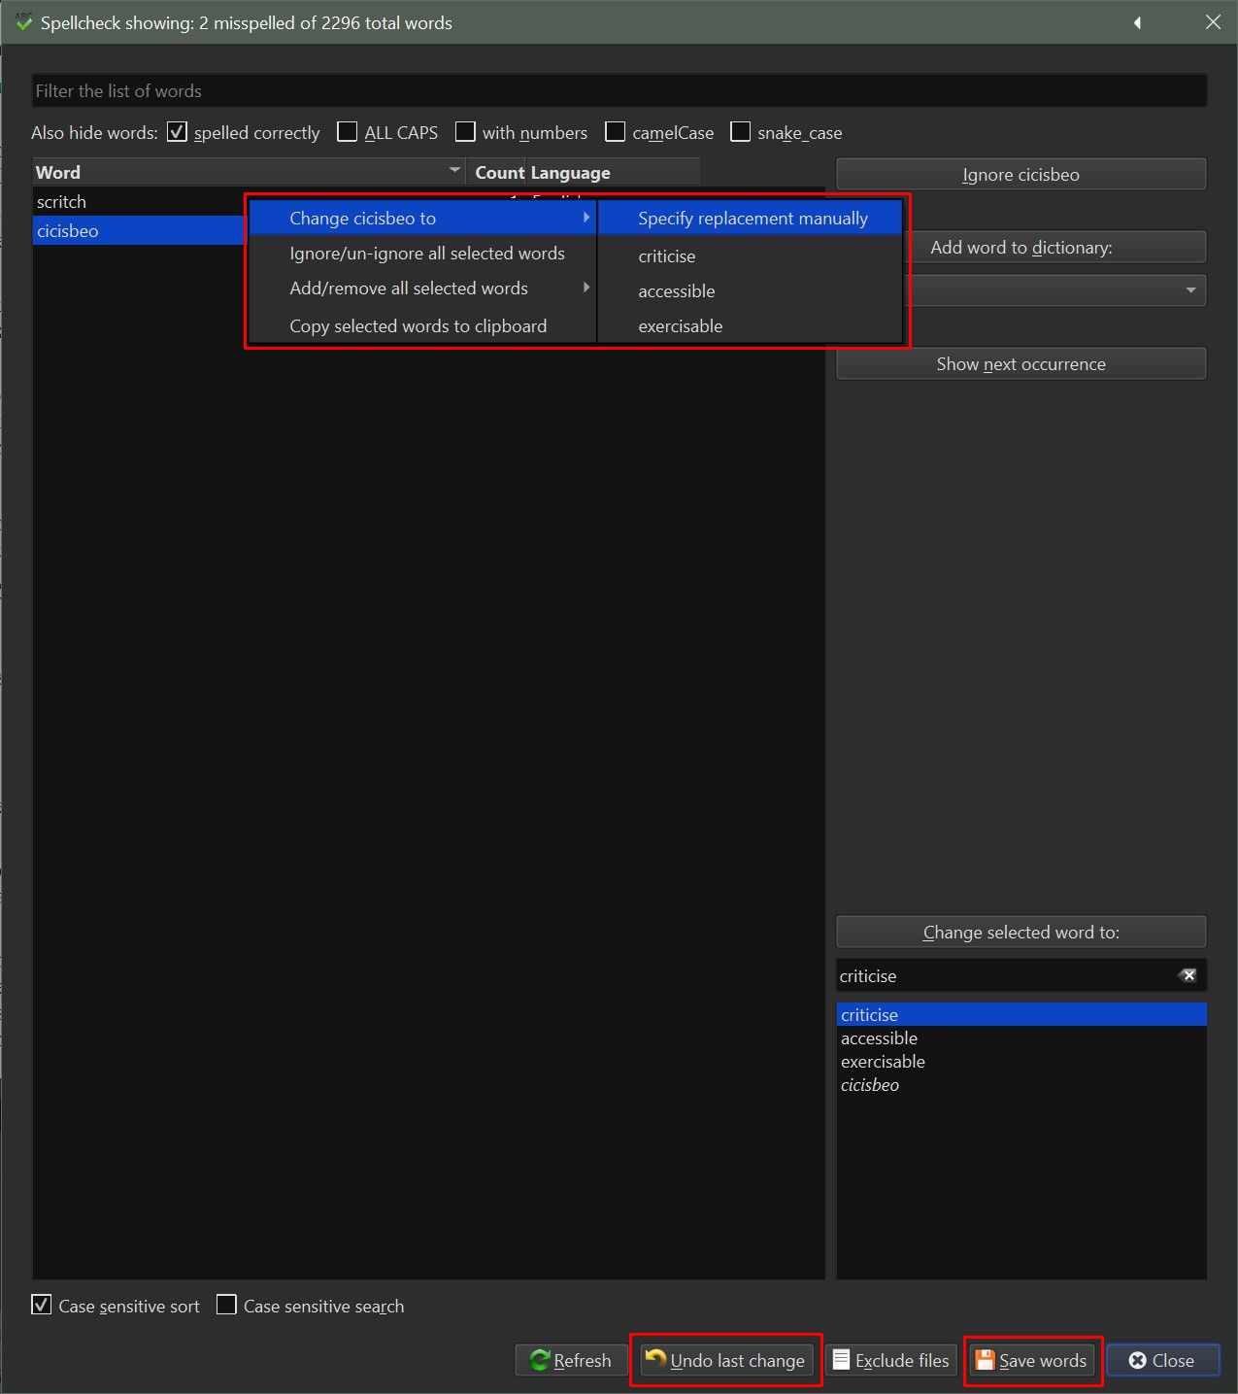Open the dictionary selection dropdown
The width and height of the screenshot is (1238, 1394).
coord(1190,290)
